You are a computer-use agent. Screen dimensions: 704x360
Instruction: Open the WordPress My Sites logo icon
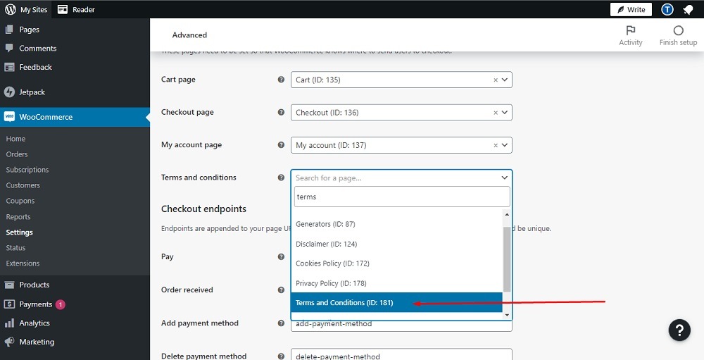(11, 9)
